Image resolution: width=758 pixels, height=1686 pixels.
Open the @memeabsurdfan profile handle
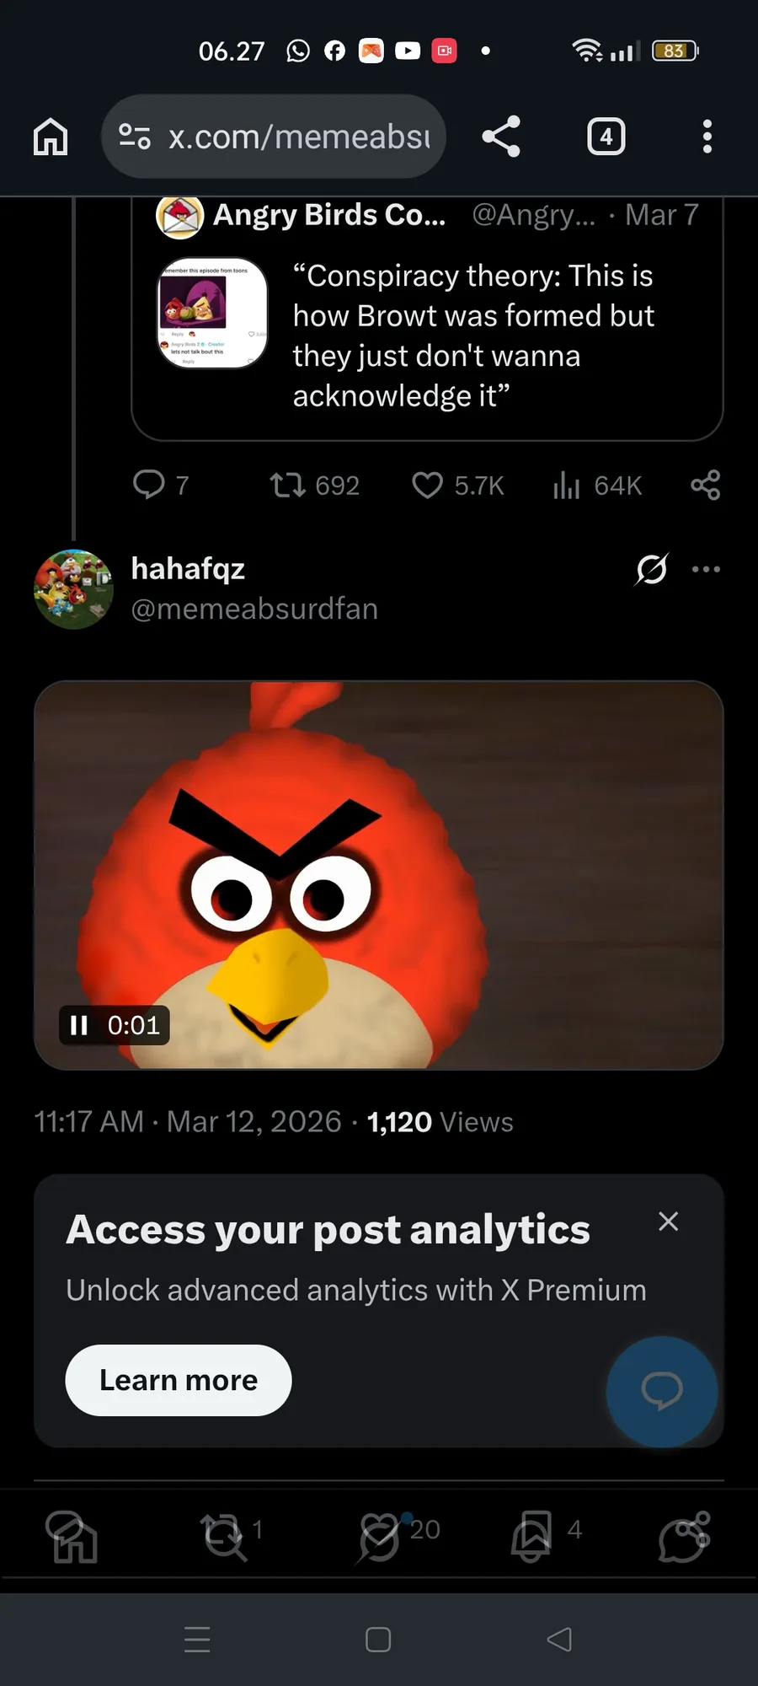tap(254, 609)
